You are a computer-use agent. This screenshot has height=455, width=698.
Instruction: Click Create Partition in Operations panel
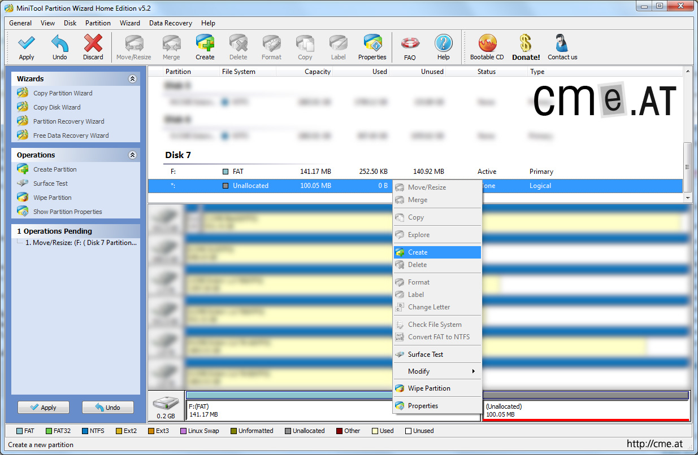[x=55, y=169]
